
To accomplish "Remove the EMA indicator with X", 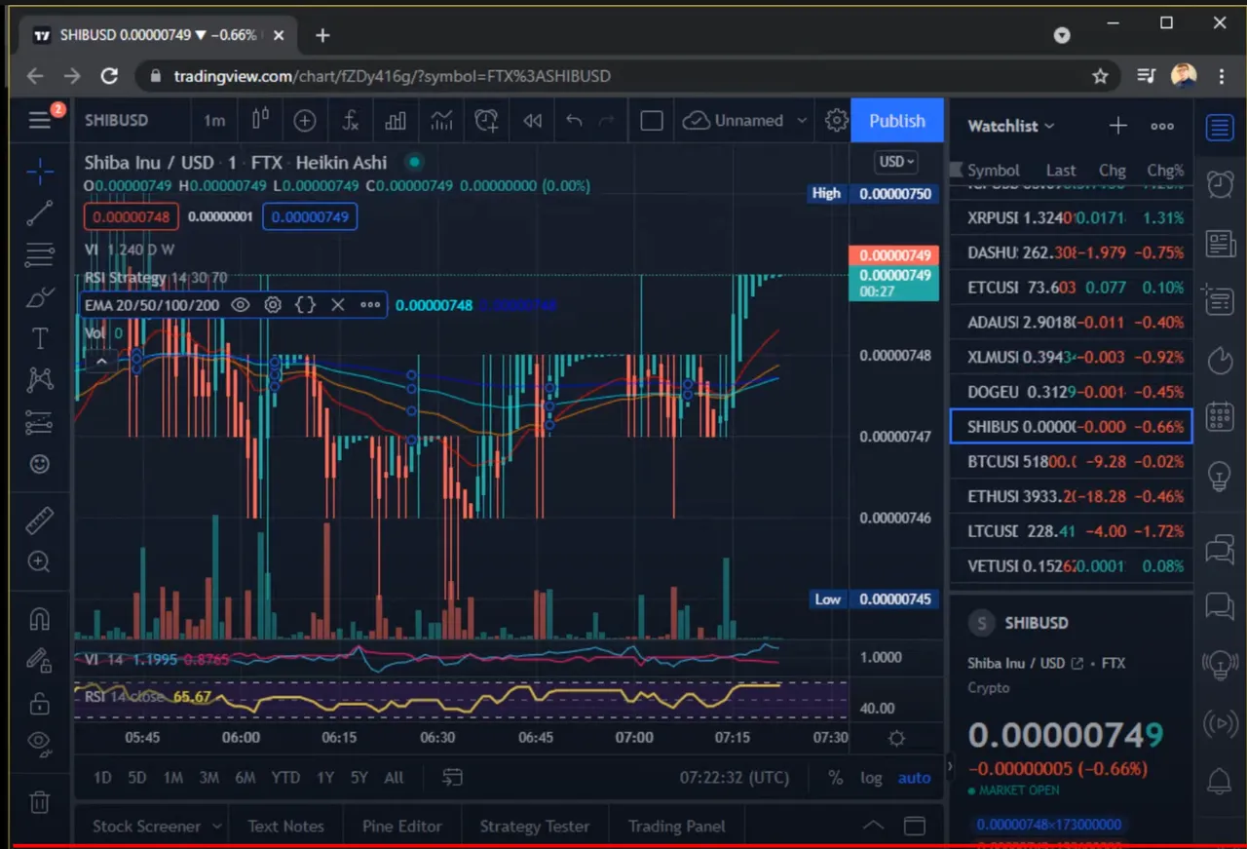I will point(338,305).
